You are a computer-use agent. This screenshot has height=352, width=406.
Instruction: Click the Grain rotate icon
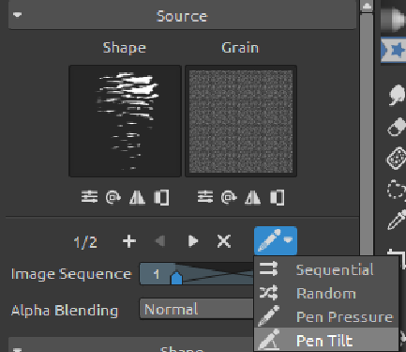click(229, 197)
